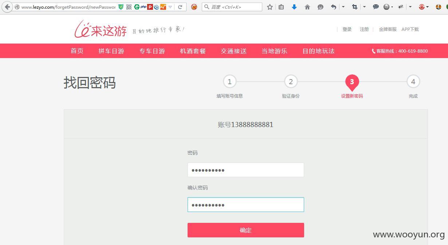Go back with the browser back arrow
The height and width of the screenshot is (245, 448).
point(7,7)
